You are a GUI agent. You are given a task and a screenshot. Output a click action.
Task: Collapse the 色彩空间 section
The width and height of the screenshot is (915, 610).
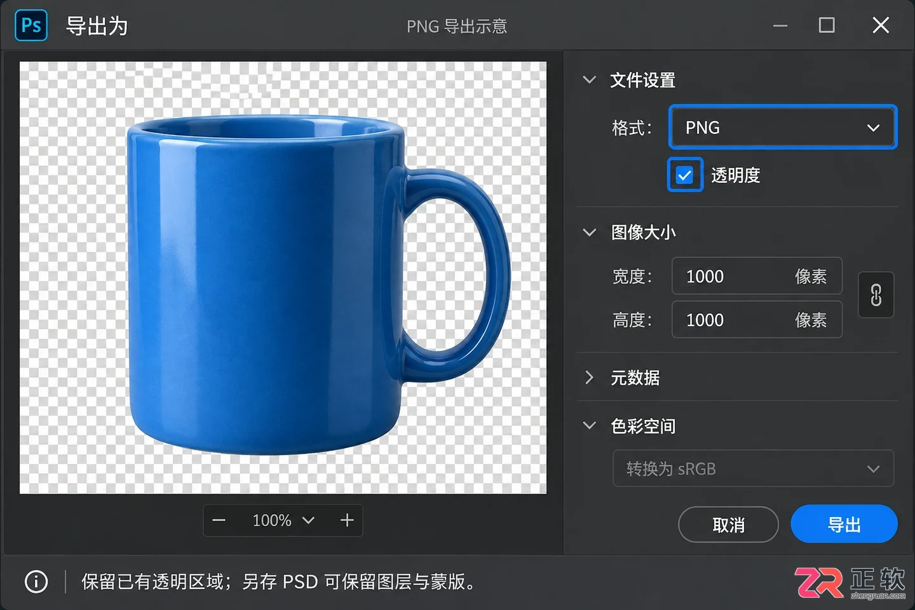point(590,426)
